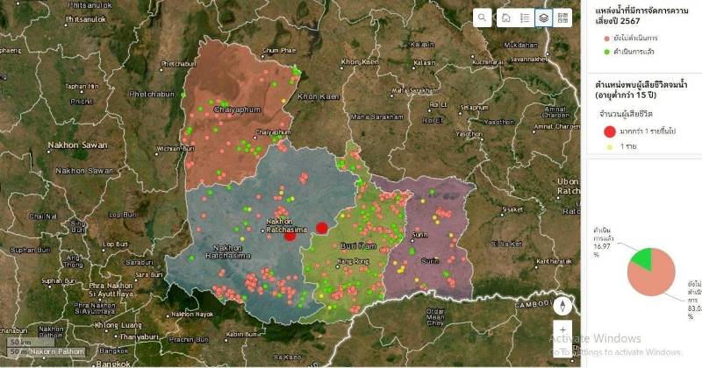Click the salmon legend dot for ยังไม่ดำเนินการ

click(606, 38)
